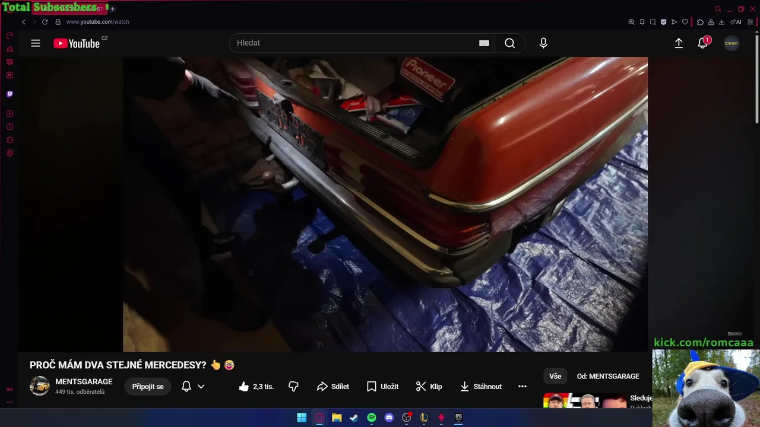Open the YouTube upload/create button
This screenshot has width=760, height=427.
tap(679, 43)
